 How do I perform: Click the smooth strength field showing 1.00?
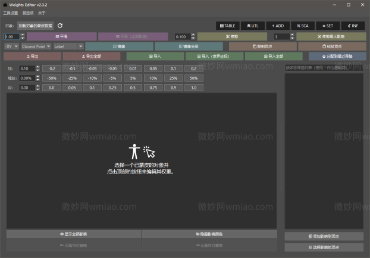[x=12, y=36]
